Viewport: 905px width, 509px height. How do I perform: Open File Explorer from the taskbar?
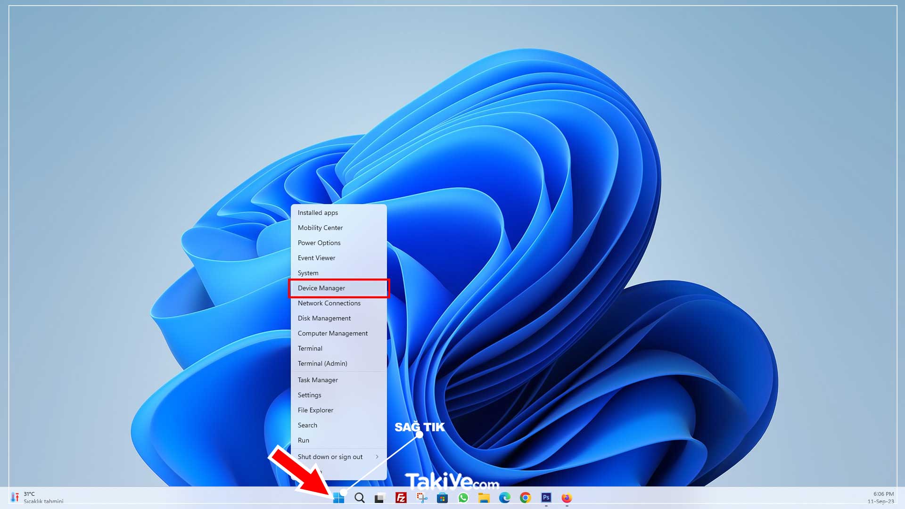pos(484,498)
